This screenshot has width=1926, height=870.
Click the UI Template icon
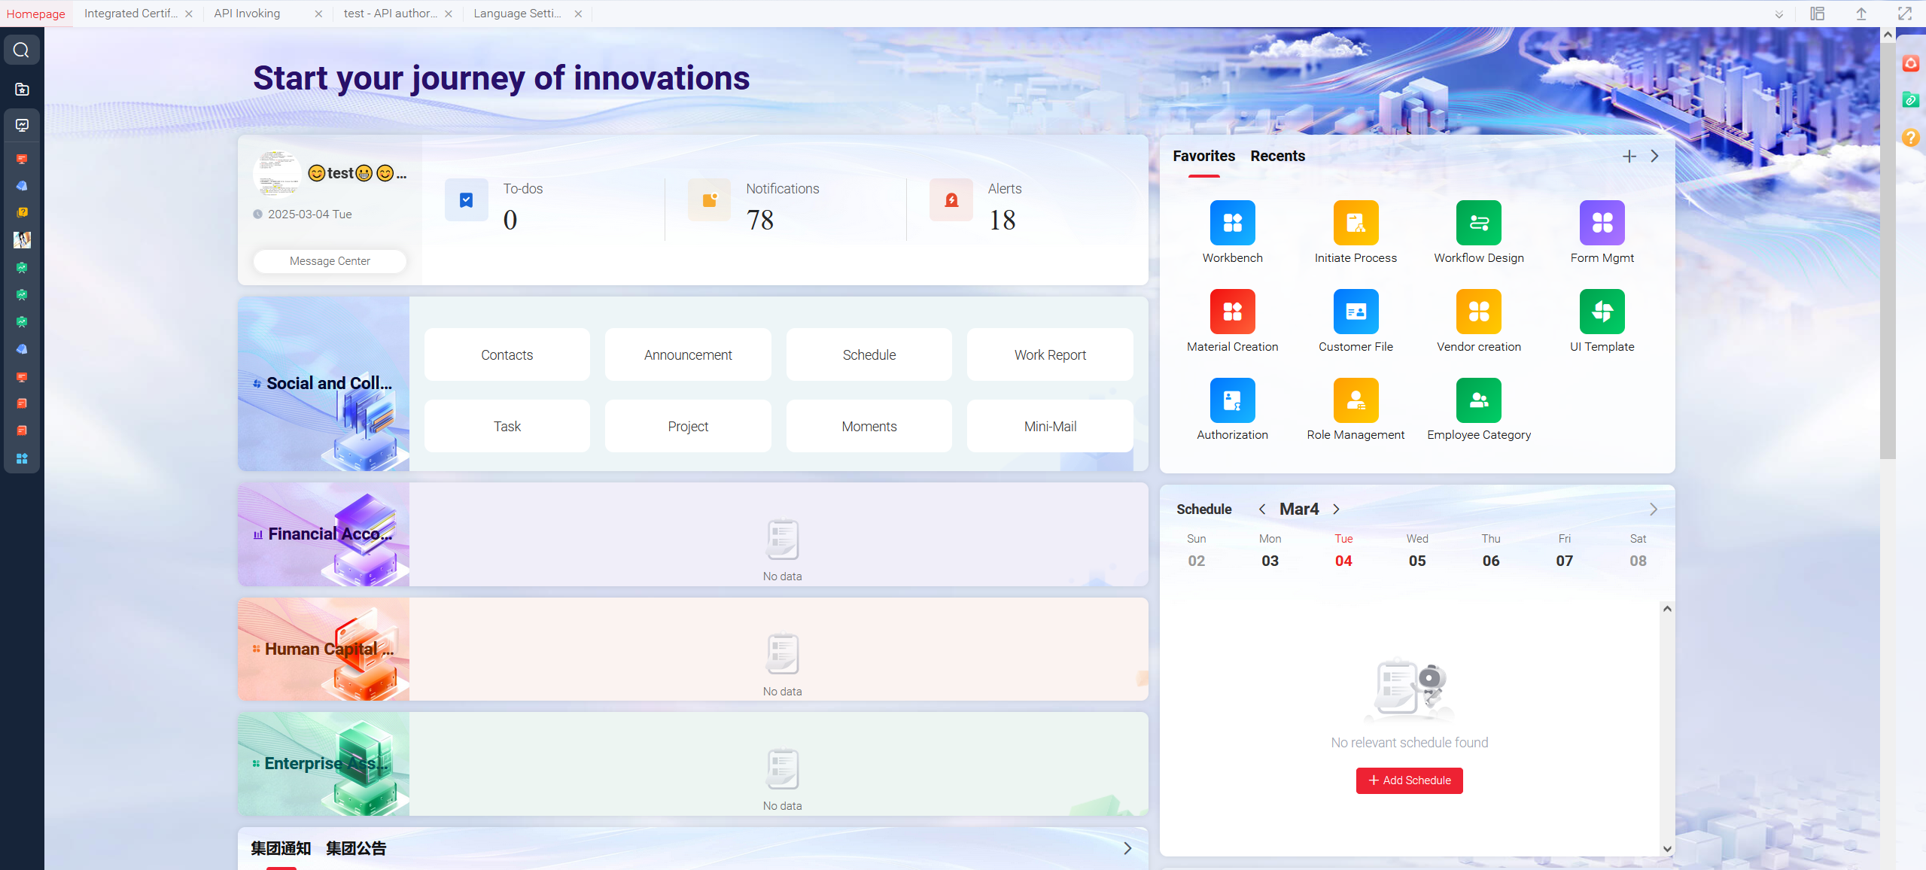coord(1602,312)
